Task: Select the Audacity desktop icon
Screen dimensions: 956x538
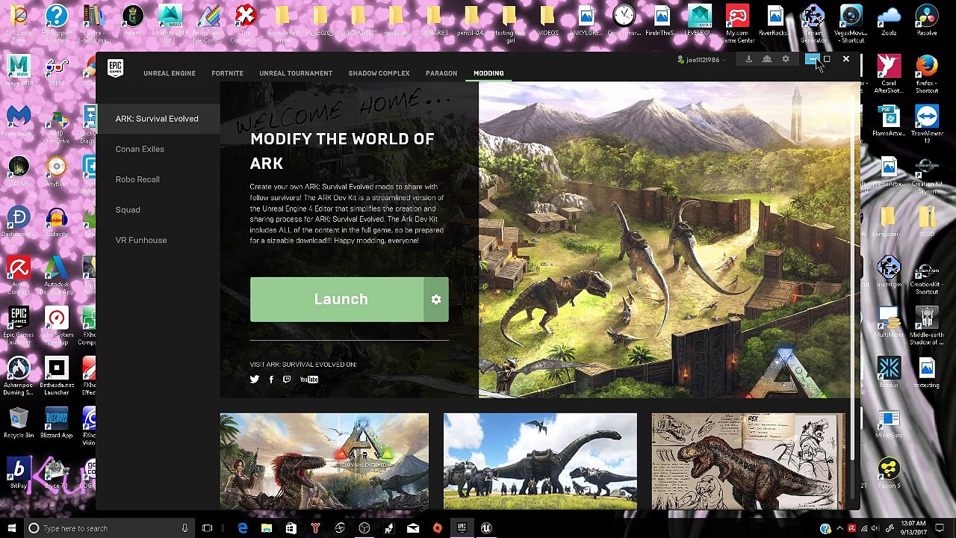Action: (57, 222)
